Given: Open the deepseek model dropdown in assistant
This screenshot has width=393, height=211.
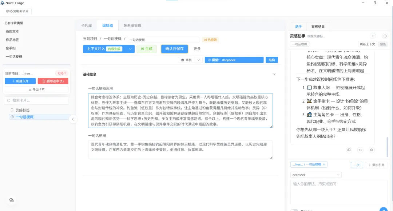Looking at the screenshot, I should click(316, 175).
